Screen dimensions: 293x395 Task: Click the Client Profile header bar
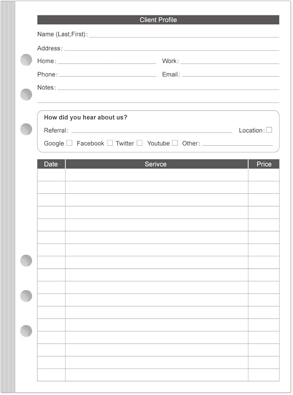pyautogui.click(x=158, y=20)
